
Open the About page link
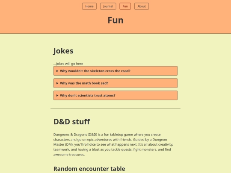pos(142,6)
